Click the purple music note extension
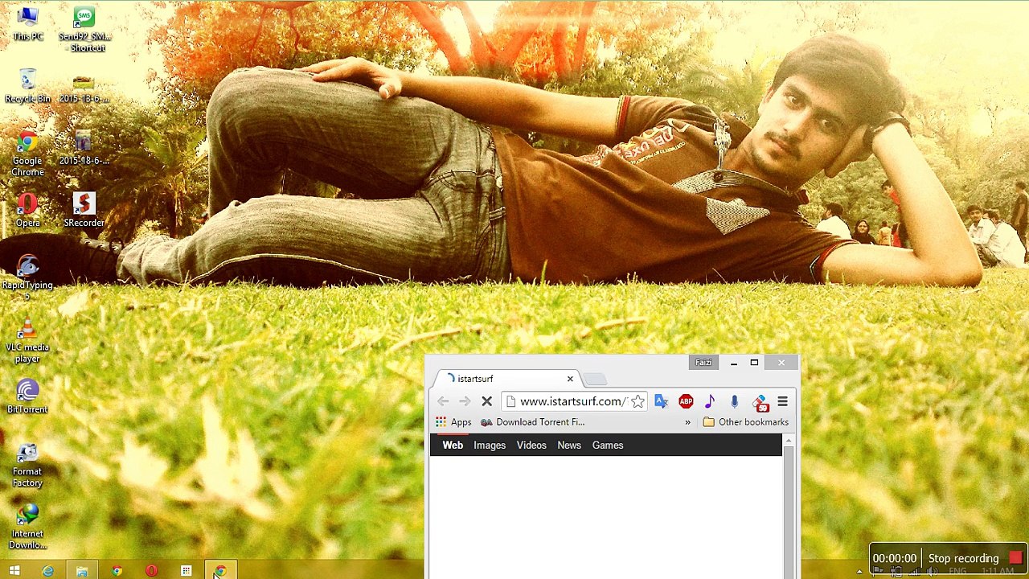Screen dimensions: 1029x579 click(x=710, y=401)
